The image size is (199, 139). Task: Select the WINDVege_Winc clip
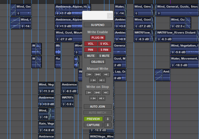point(102,137)
